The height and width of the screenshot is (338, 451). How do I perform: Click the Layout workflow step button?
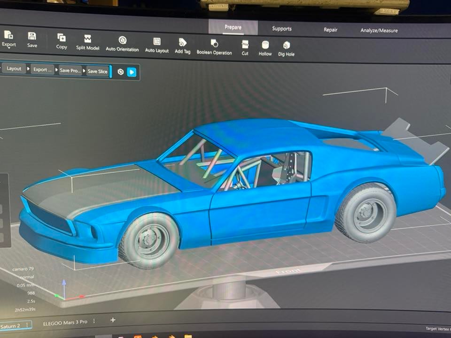click(14, 69)
